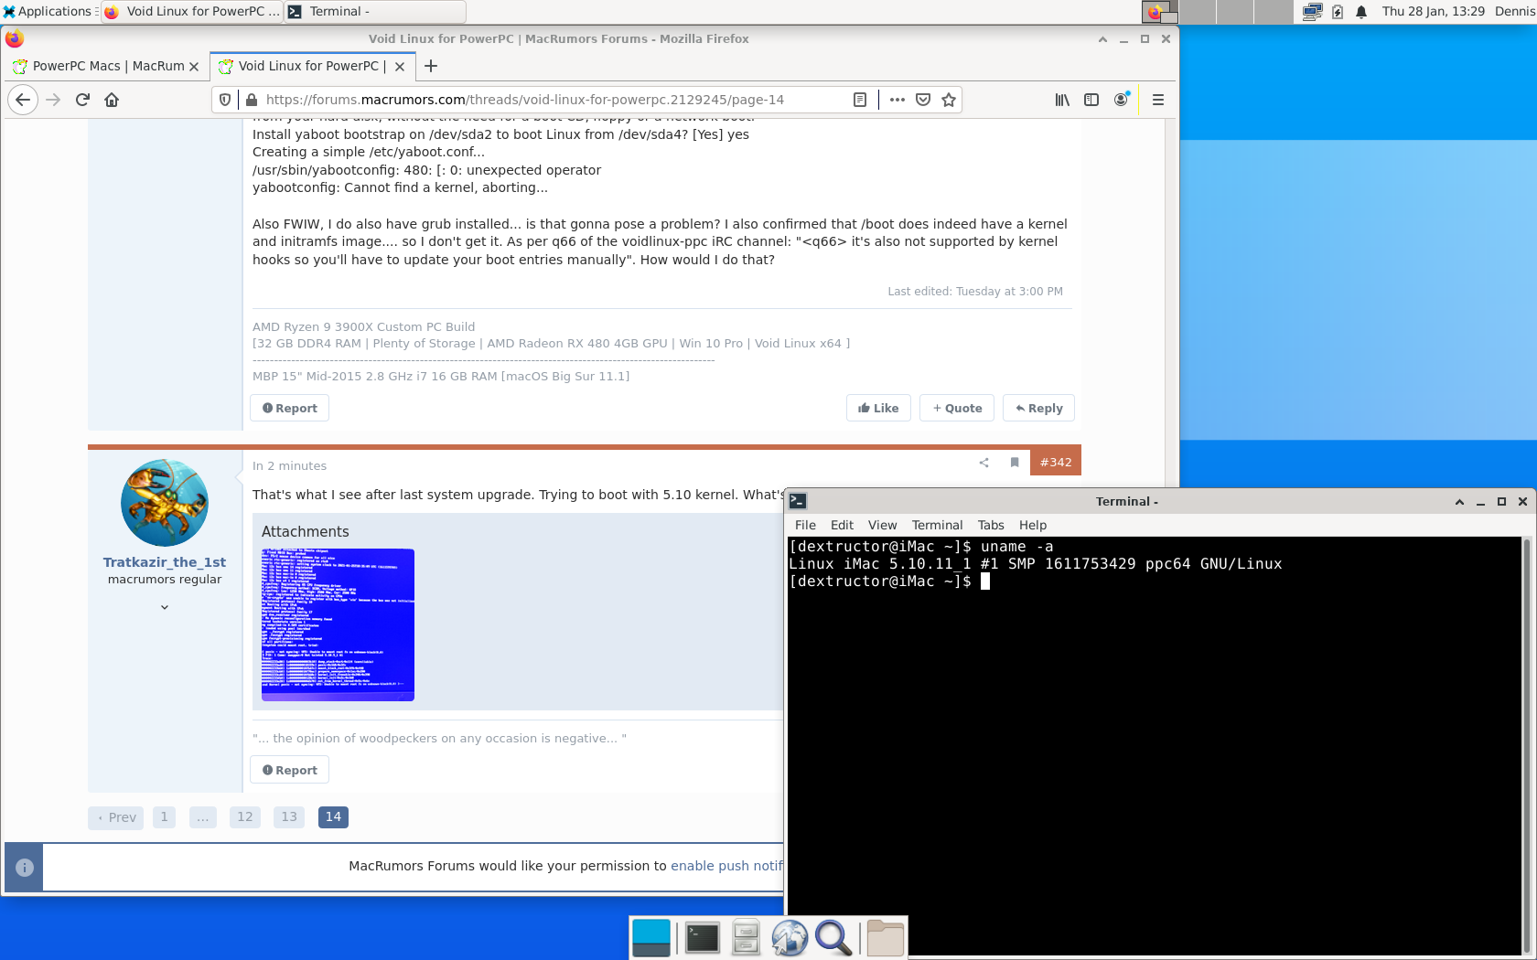Open file manager drawer icon in dock
The width and height of the screenshot is (1537, 960).
coord(747,938)
